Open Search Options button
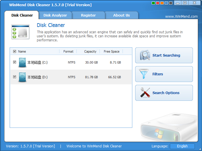 (164, 93)
